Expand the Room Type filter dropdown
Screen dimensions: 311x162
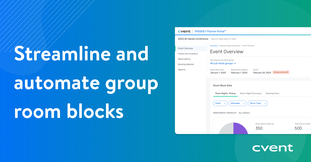[x=258, y=103]
